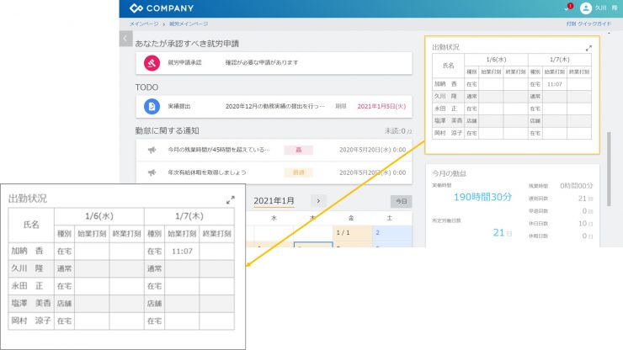The image size is (623, 350).
Task: Expand enlarged 出勤状況 callout panel
Action: 231,200
